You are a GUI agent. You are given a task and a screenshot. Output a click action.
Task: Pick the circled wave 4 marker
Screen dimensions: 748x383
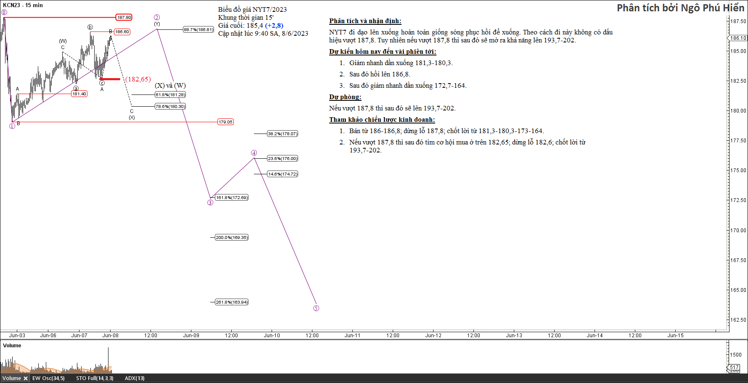pyautogui.click(x=254, y=153)
